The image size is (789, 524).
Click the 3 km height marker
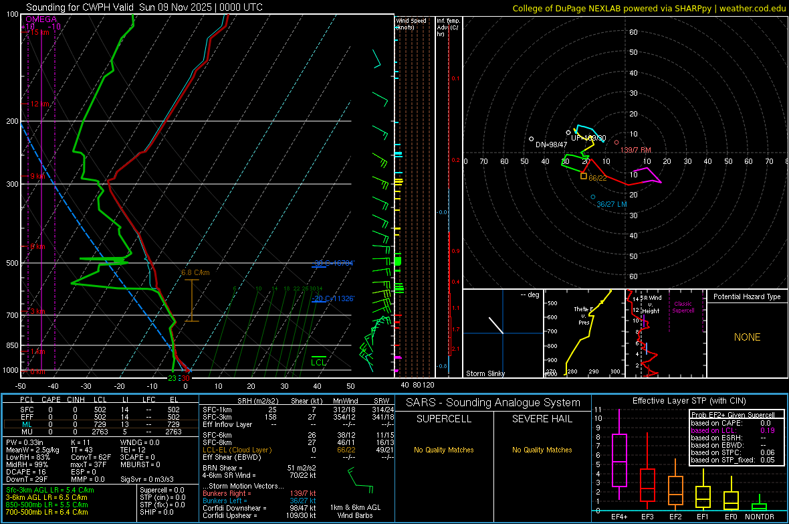(x=37, y=311)
